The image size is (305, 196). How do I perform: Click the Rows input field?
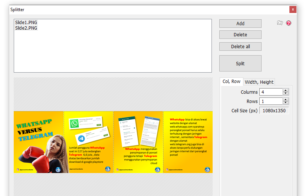(x=271, y=101)
